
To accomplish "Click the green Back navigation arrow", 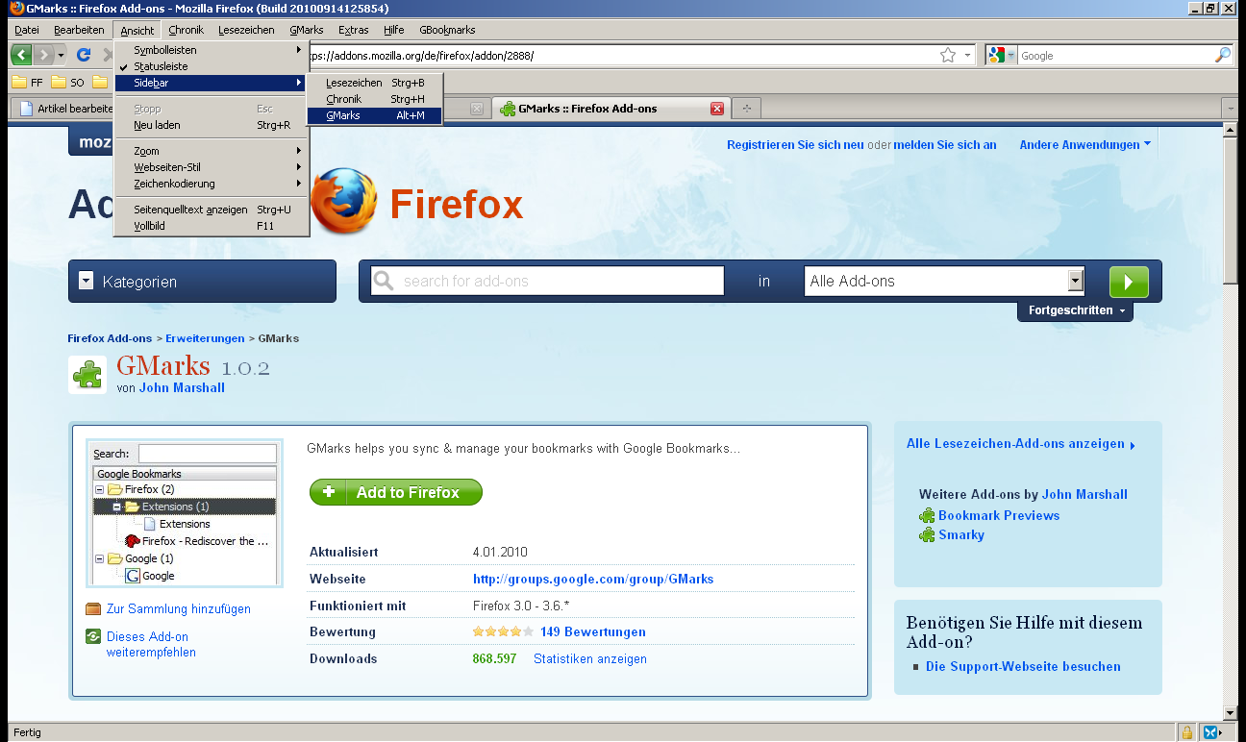I will [22, 55].
